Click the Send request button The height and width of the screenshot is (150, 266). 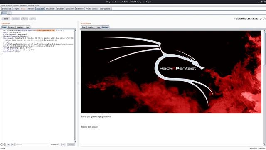(x=6, y=19)
